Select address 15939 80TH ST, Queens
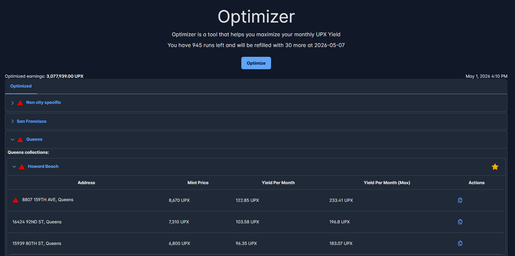The height and width of the screenshot is (256, 515). click(37, 244)
